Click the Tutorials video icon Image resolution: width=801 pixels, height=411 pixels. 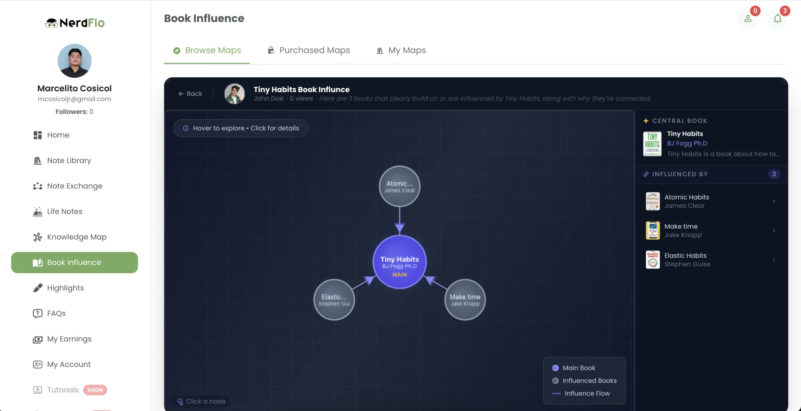tap(38, 390)
